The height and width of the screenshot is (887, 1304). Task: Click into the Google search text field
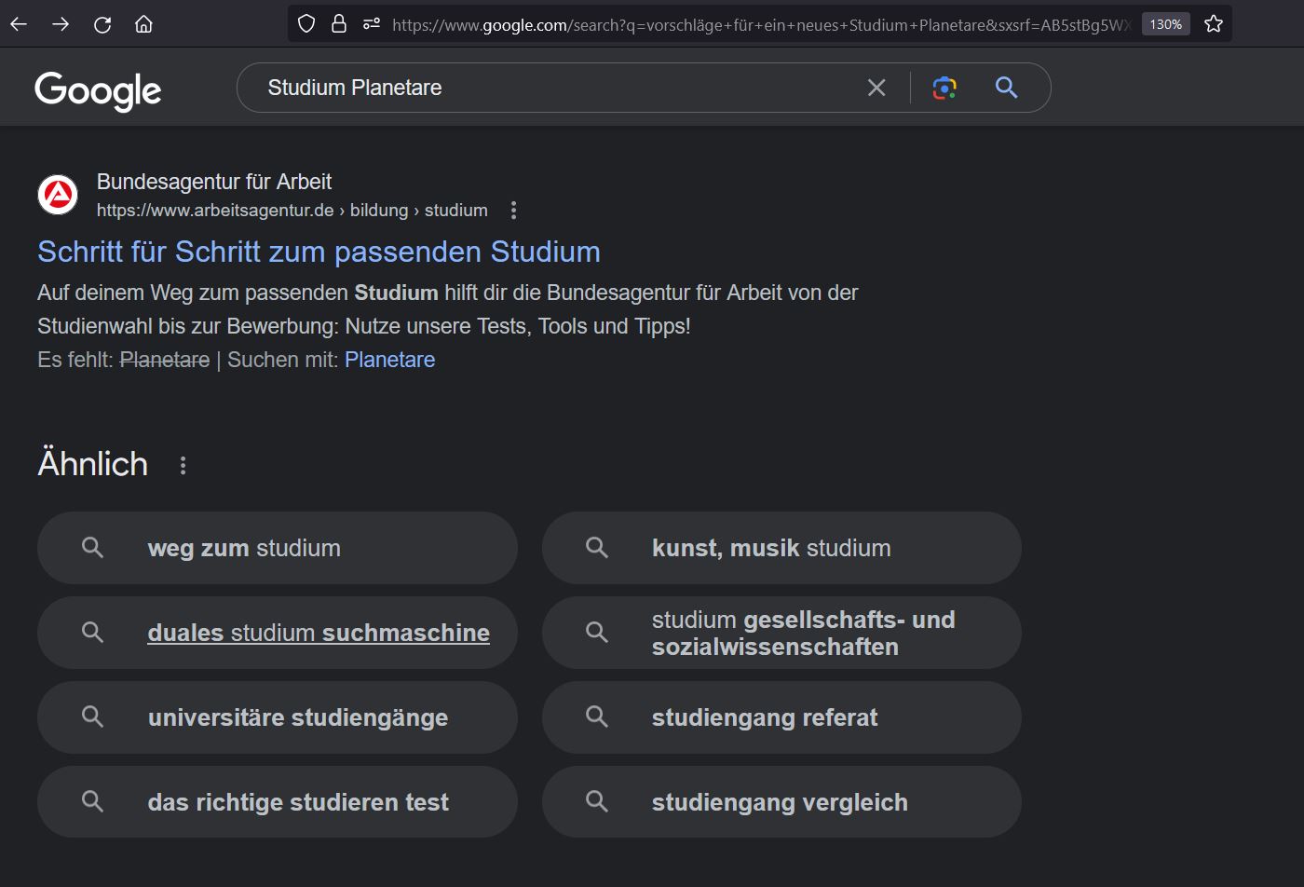pos(559,88)
